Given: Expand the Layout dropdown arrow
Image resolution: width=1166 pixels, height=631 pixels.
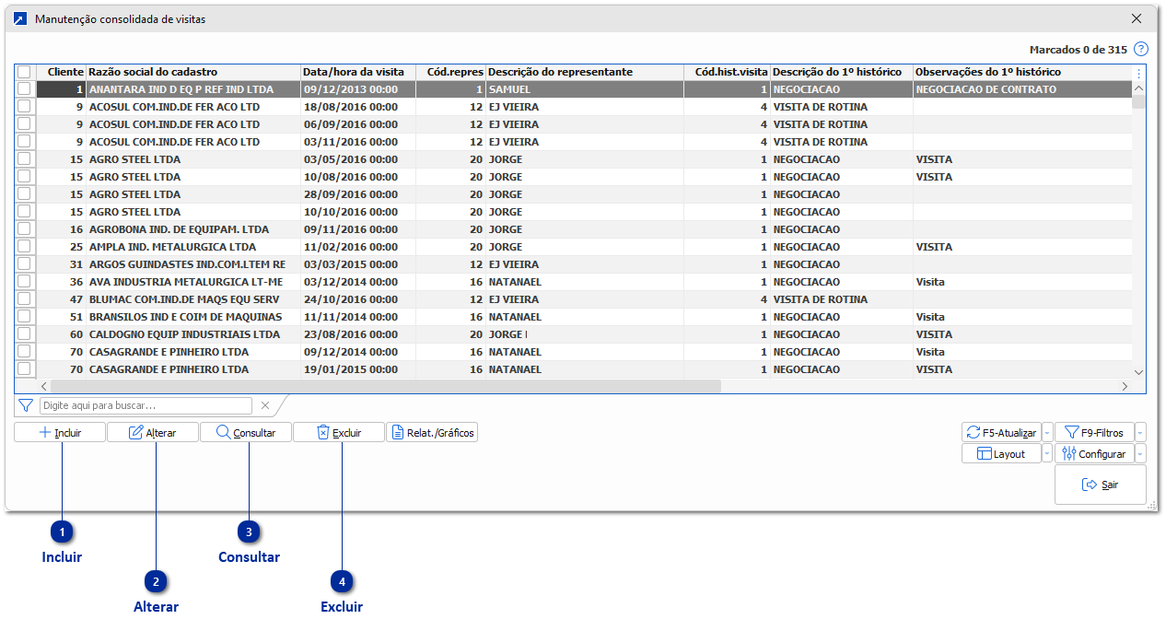Looking at the screenshot, I should tap(1047, 453).
